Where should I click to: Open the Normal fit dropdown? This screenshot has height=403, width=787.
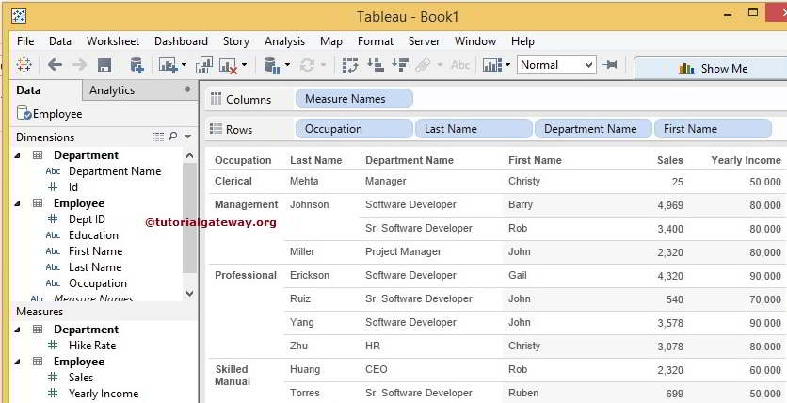(x=588, y=65)
